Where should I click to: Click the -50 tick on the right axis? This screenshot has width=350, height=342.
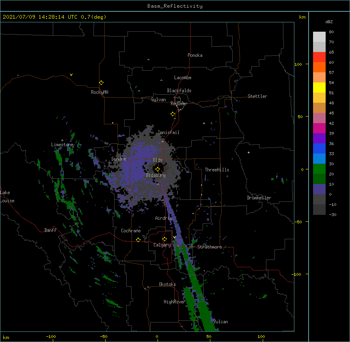coord(298,222)
